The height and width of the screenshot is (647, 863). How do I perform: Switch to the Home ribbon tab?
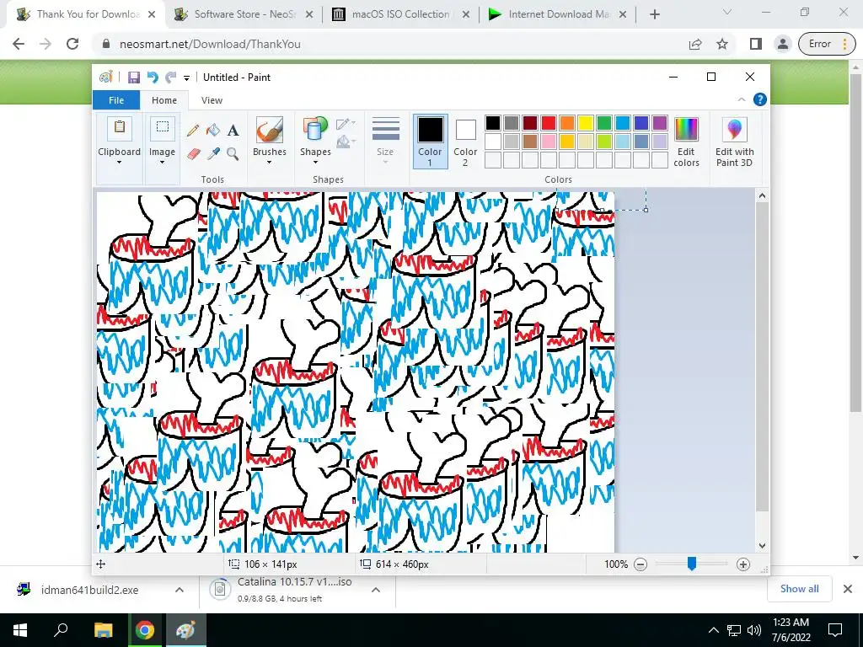tap(164, 100)
